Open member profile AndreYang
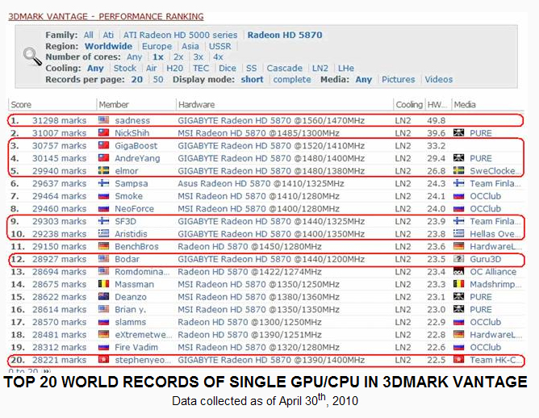The height and width of the screenshot is (418, 539). (137, 158)
